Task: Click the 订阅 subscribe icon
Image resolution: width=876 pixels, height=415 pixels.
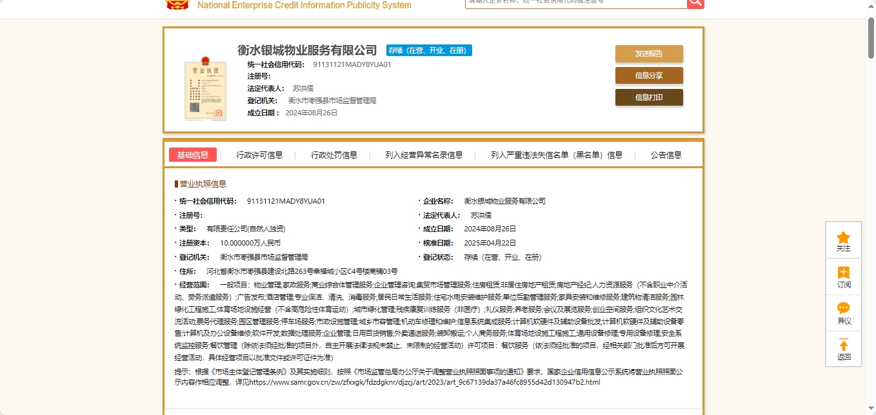Action: point(843,273)
